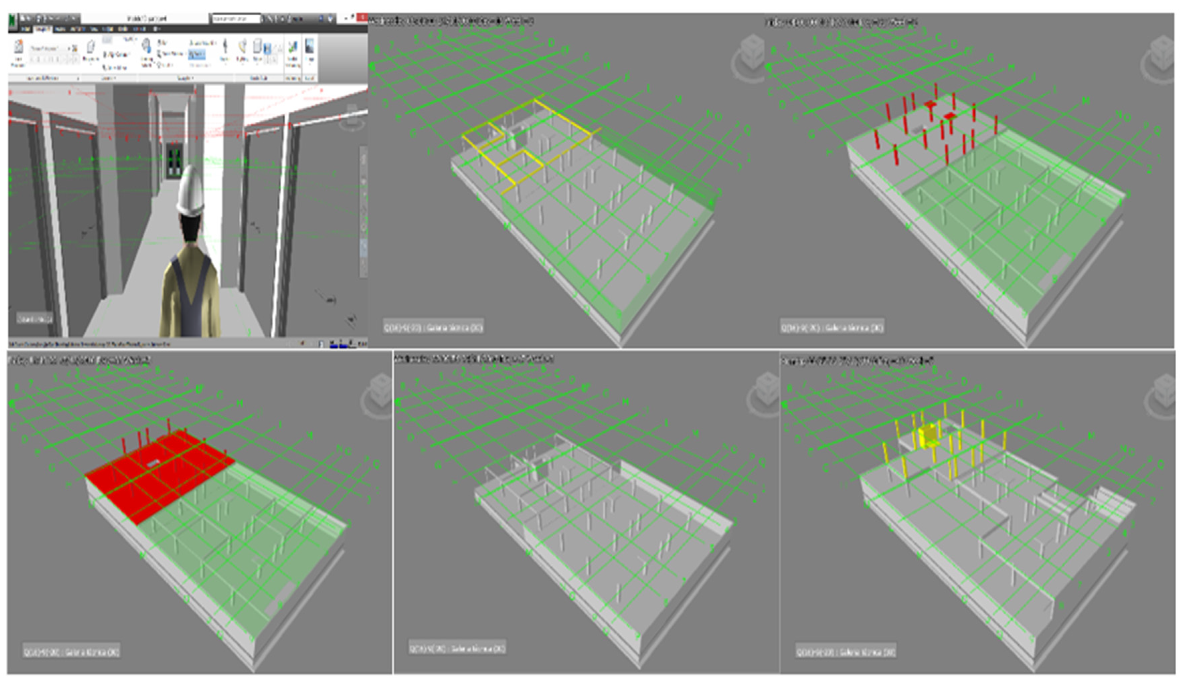Select the active Viewpoint ribbon tab
The image size is (1186, 683).
(x=43, y=29)
